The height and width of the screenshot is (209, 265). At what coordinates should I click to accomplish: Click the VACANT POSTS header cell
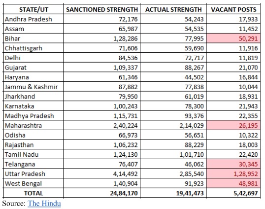233,9
